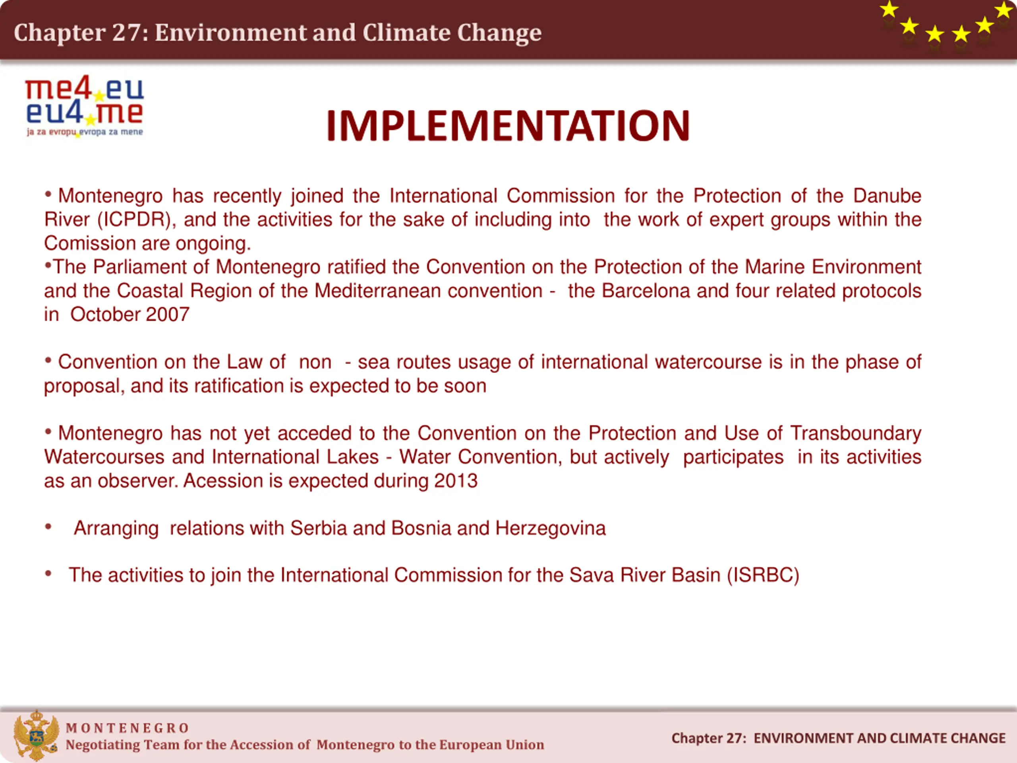The height and width of the screenshot is (763, 1017).
Task: Click 'Acession is expected during 2013'
Action: (331, 481)
